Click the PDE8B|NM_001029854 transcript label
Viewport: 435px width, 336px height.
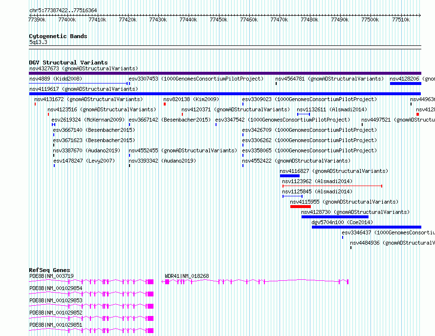pyautogui.click(x=56, y=288)
